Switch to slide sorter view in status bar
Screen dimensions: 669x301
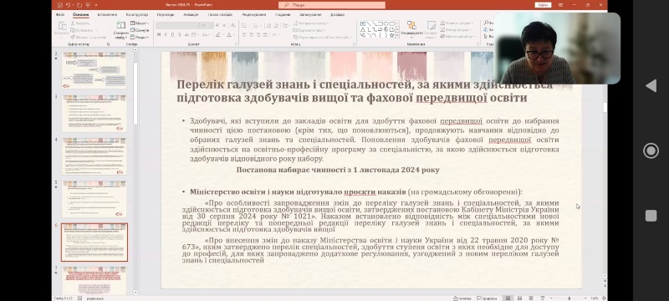[x=519, y=298]
